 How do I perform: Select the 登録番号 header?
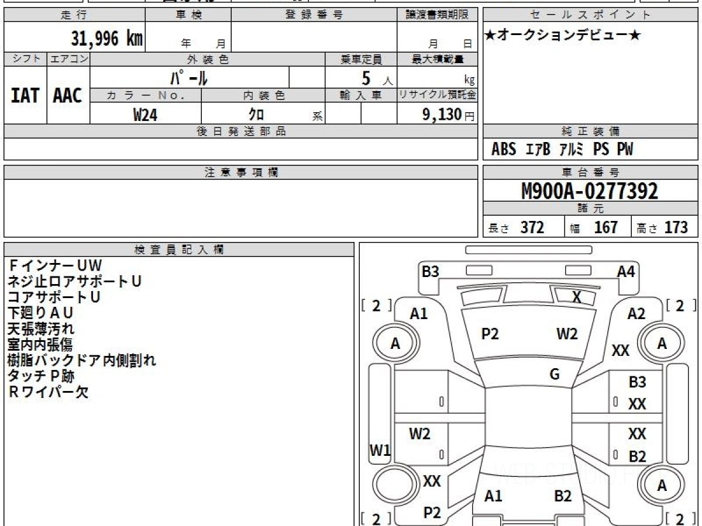pos(314,15)
